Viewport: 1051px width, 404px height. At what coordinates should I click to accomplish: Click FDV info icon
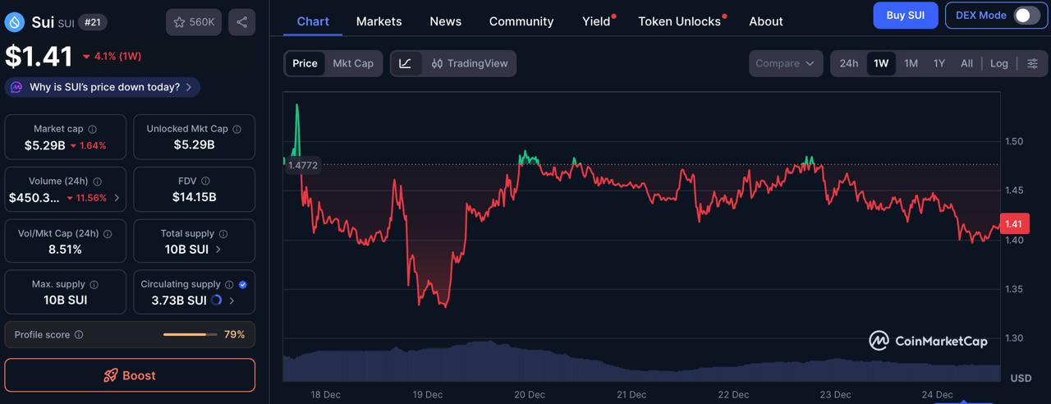[205, 181]
